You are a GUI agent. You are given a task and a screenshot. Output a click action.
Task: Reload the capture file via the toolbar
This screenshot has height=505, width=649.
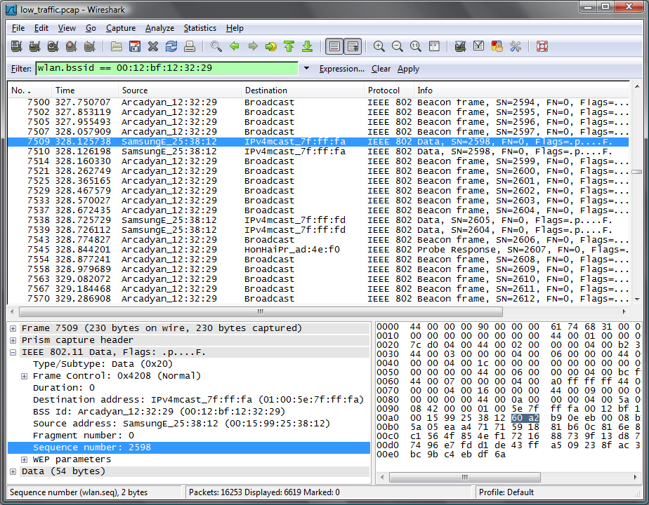pyautogui.click(x=171, y=47)
